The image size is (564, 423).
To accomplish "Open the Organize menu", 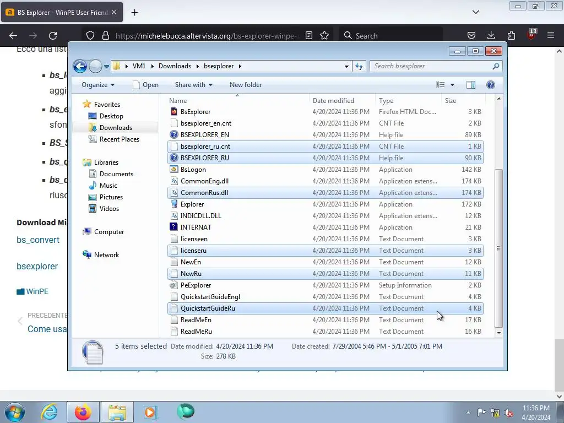I will (x=98, y=85).
